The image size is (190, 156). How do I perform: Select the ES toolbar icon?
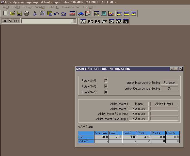pyautogui.click(x=98, y=21)
